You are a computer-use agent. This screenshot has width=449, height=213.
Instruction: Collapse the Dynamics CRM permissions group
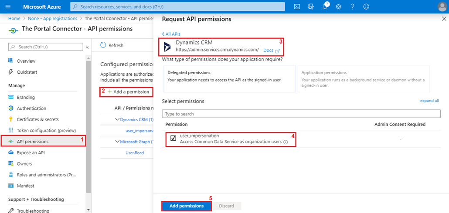click(x=117, y=119)
